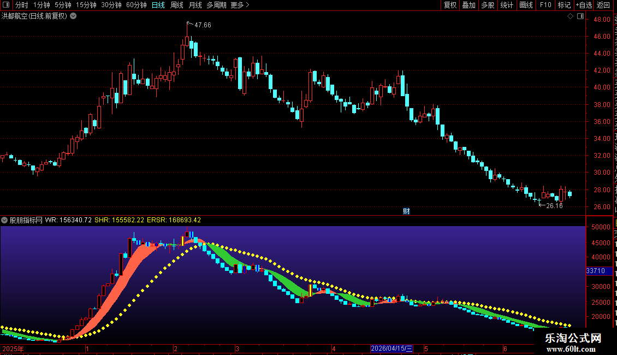The height and width of the screenshot is (355, 617).
Task: Click the 标记 mark button
Action: tap(564, 5)
